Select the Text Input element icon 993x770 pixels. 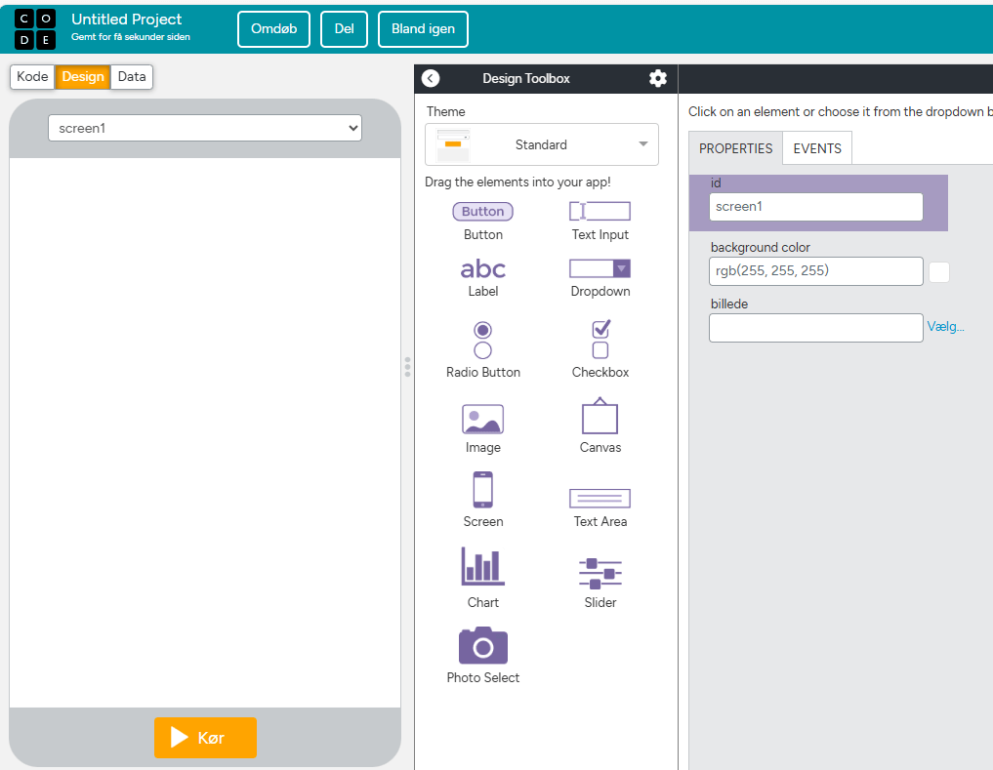pyautogui.click(x=600, y=211)
